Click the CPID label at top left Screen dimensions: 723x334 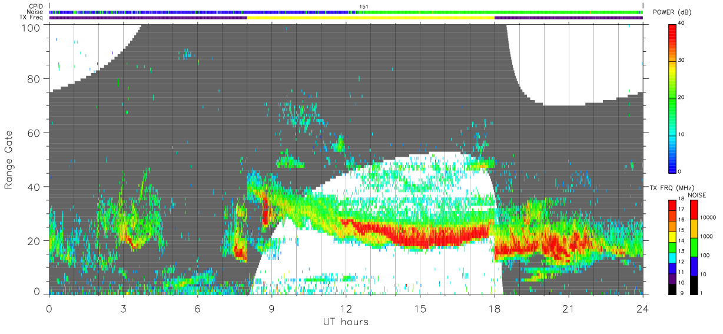click(35, 6)
